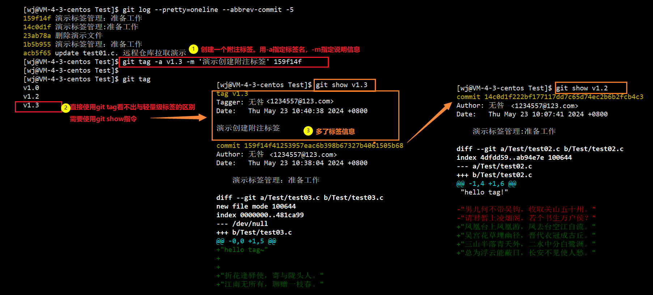The height and width of the screenshot is (295, 653).
Task: Select commit hash 14c0d1f in log
Action: (37, 27)
